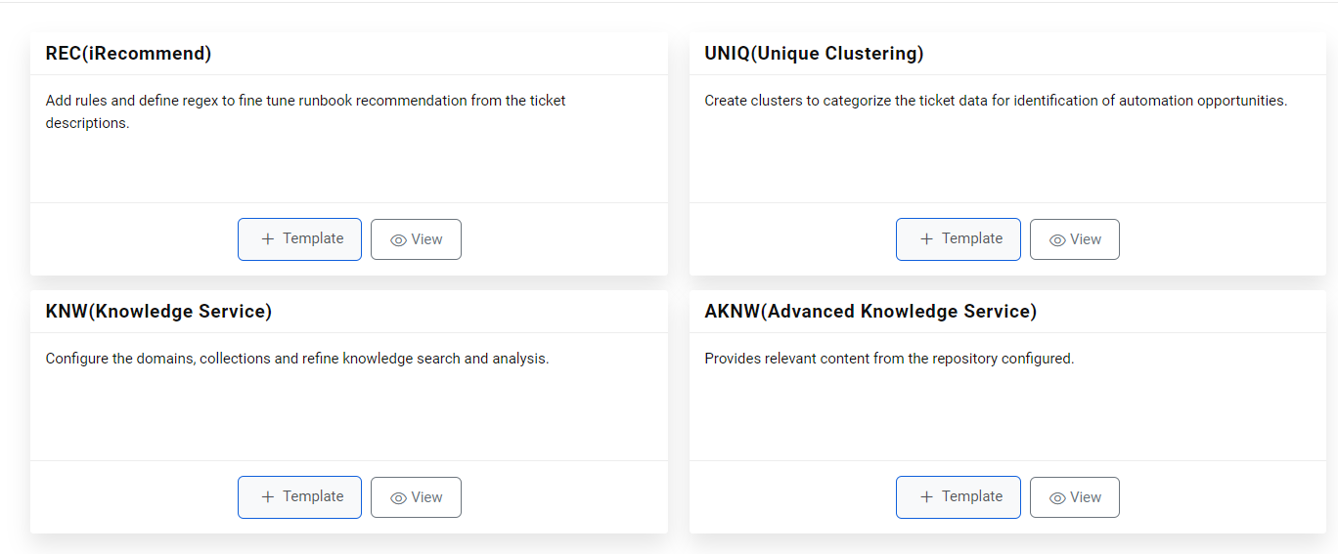Select the REC(iRecommend) card title

pyautogui.click(x=128, y=54)
